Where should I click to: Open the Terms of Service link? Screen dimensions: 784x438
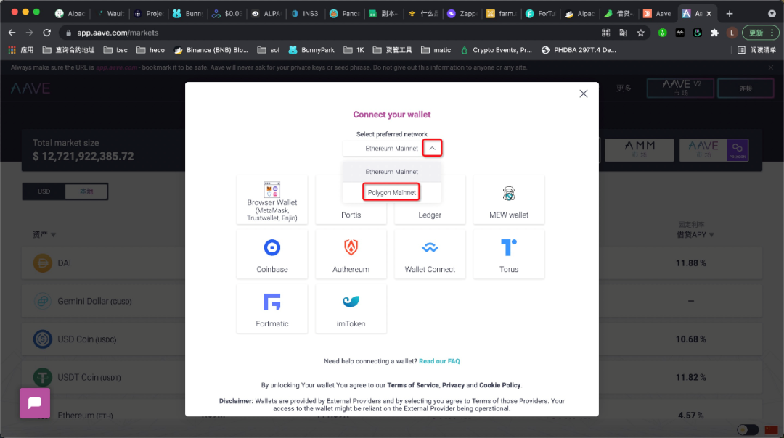[412, 385]
